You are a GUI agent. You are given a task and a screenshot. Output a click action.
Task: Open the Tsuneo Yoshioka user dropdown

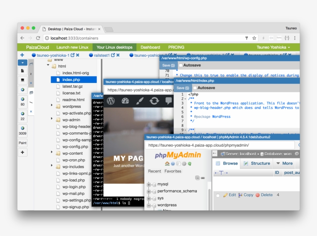pyautogui.click(x=273, y=47)
